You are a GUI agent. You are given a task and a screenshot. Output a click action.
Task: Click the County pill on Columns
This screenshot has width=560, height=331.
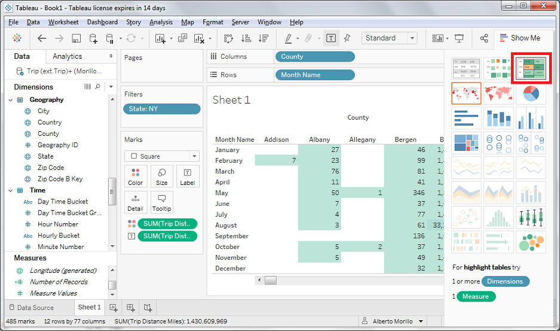[315, 56]
